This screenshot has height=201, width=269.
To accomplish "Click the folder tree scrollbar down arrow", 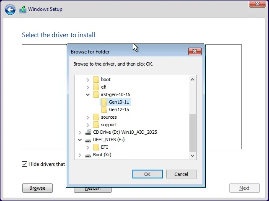I will 193,155.
